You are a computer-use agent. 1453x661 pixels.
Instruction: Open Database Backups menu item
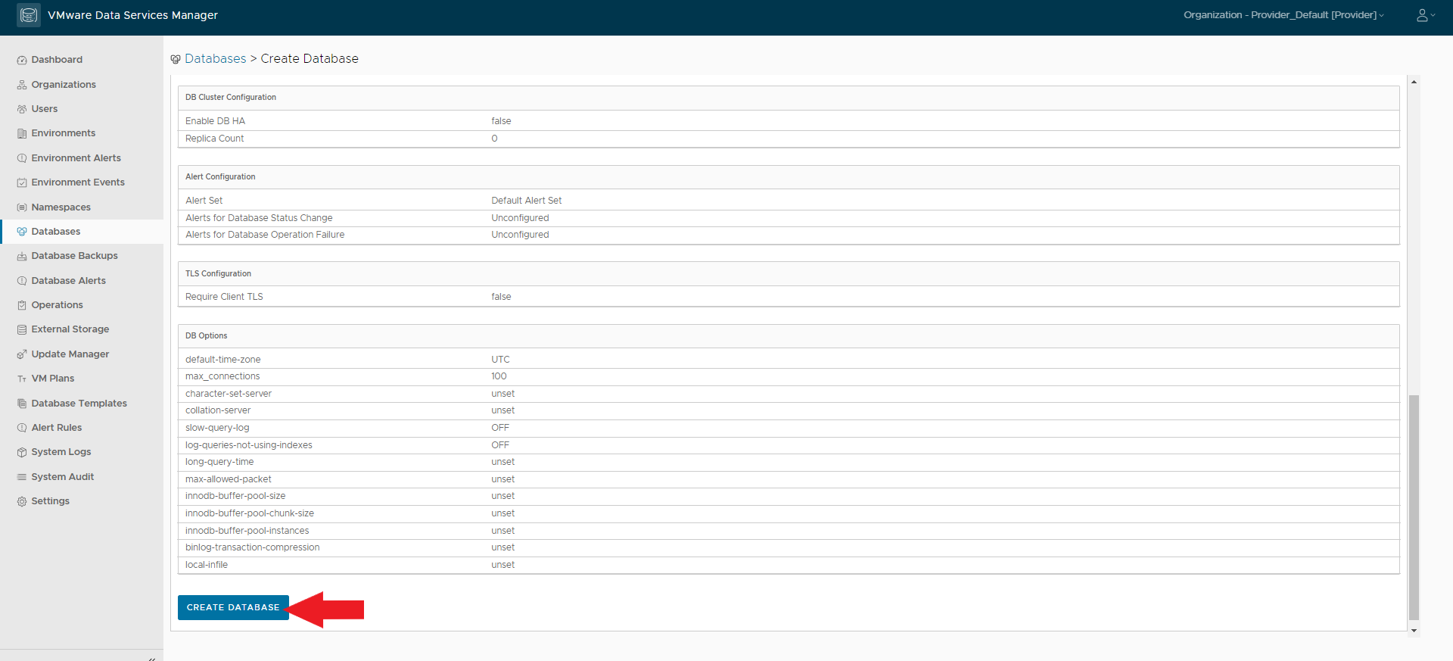coord(74,256)
